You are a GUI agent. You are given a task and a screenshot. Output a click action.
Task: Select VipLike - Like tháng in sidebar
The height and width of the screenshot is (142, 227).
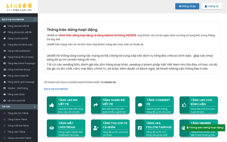pos(19,88)
